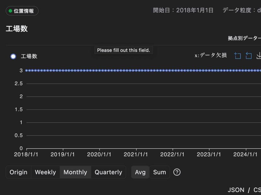Activate the area zoom tool icon
This screenshot has width=261, height=195.
(x=237, y=56)
